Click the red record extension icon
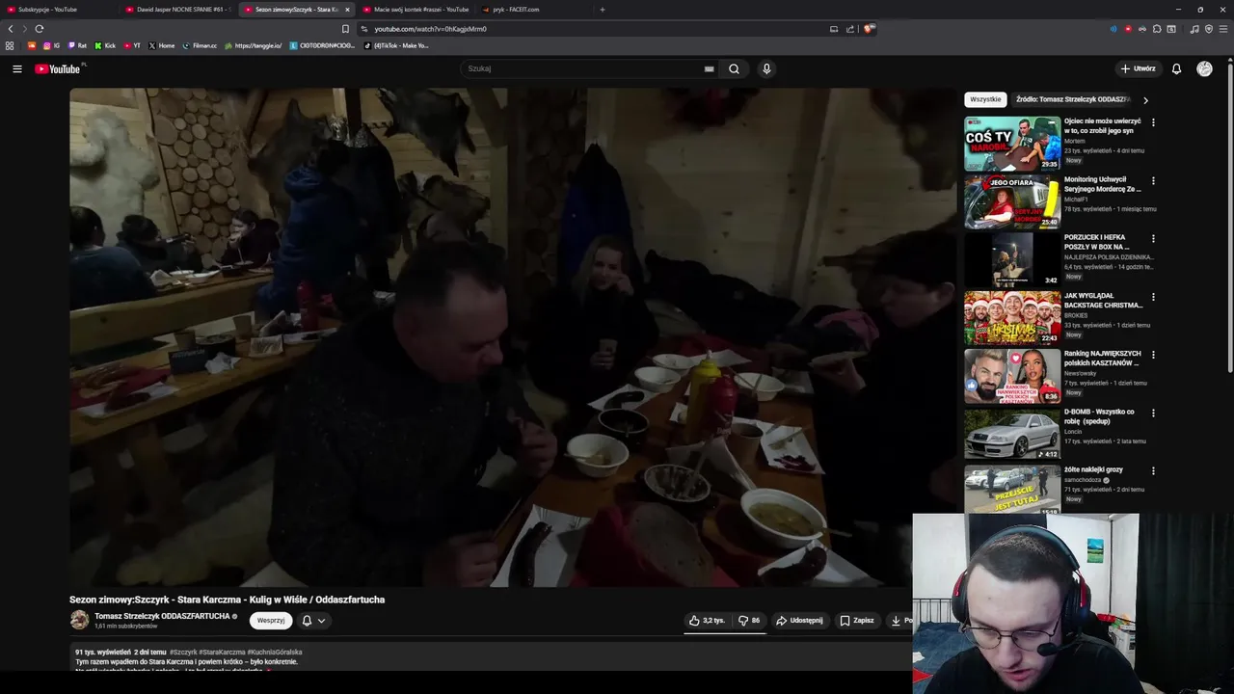This screenshot has width=1234, height=694. point(1128,29)
